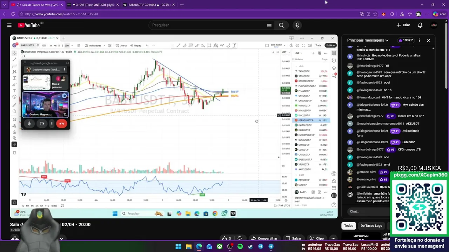Open the YouTube guide hamburger menu

(x=9, y=25)
